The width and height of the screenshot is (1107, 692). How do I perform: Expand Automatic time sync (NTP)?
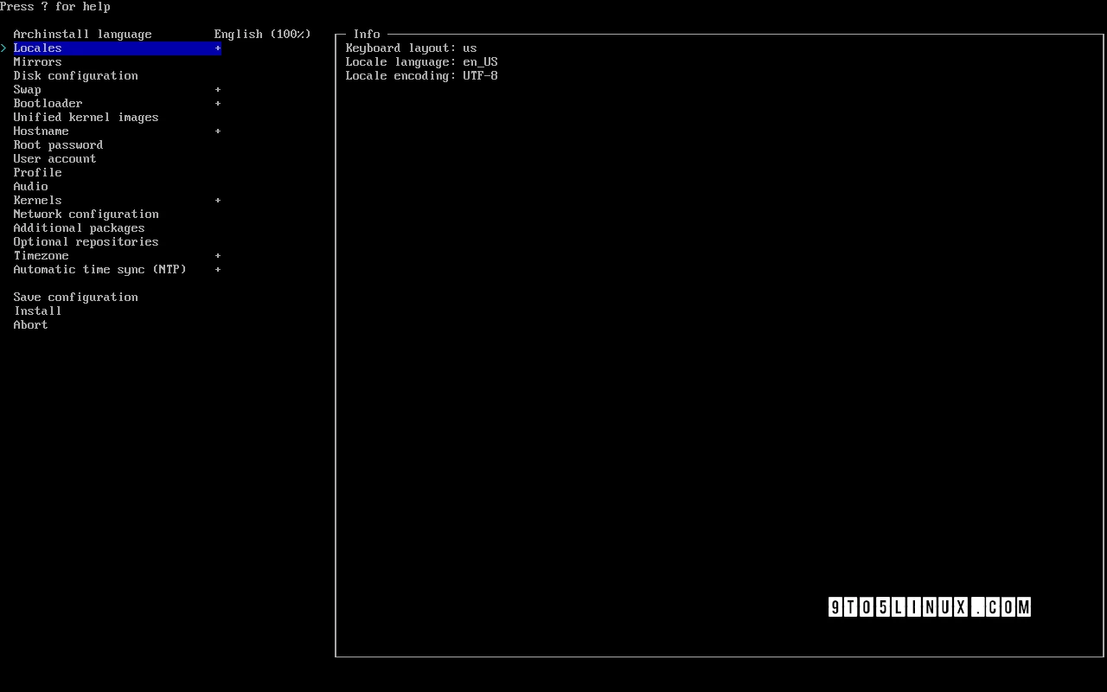point(99,269)
